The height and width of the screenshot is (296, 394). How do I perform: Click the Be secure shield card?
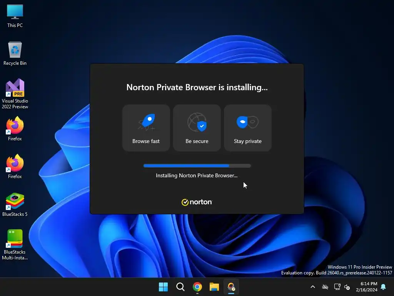197,128
